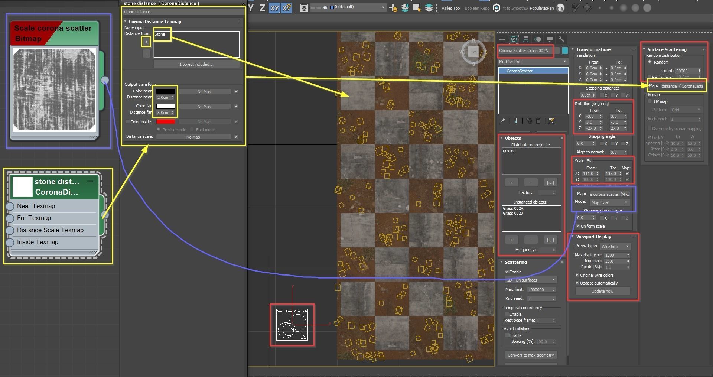Toggle Show End Result icon
This screenshot has width=713, height=377.
pyautogui.click(x=516, y=121)
